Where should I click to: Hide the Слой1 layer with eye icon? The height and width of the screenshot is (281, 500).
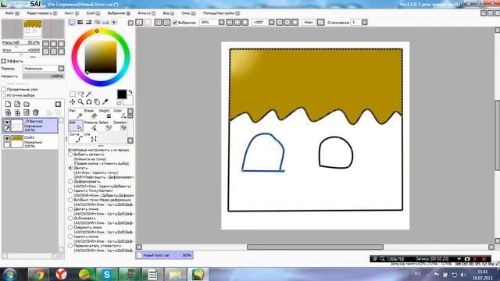coord(7,138)
